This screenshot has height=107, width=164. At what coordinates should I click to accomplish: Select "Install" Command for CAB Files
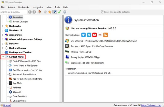(27, 61)
